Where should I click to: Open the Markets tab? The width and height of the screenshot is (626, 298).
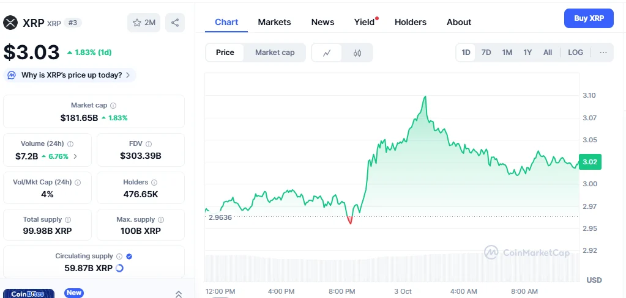274,22
